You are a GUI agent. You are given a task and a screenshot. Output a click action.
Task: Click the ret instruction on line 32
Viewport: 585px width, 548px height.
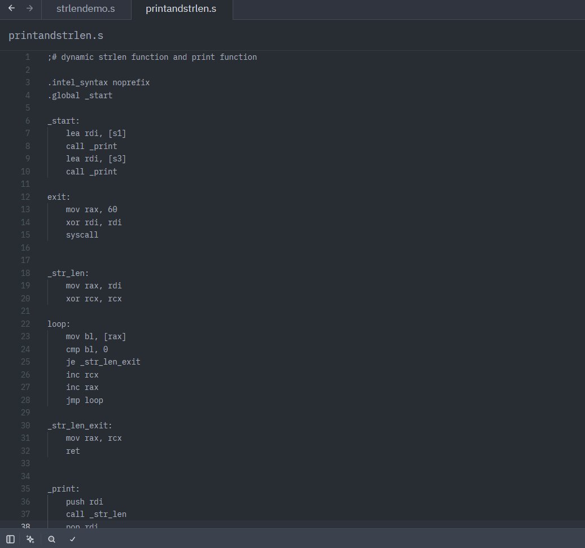point(73,451)
